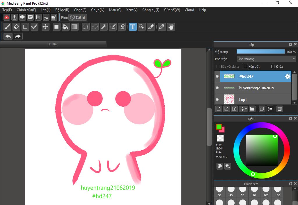Select the Eraser tool
Screen dimensions: 298x205
point(16,27)
